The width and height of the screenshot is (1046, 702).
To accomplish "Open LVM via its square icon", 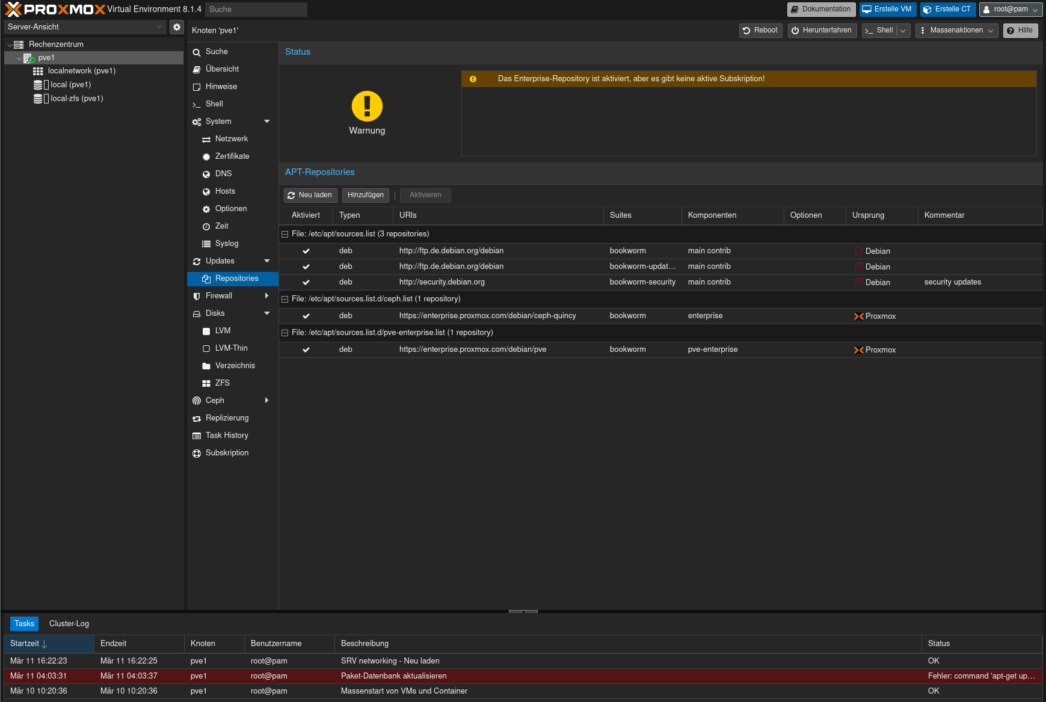I will 206,331.
